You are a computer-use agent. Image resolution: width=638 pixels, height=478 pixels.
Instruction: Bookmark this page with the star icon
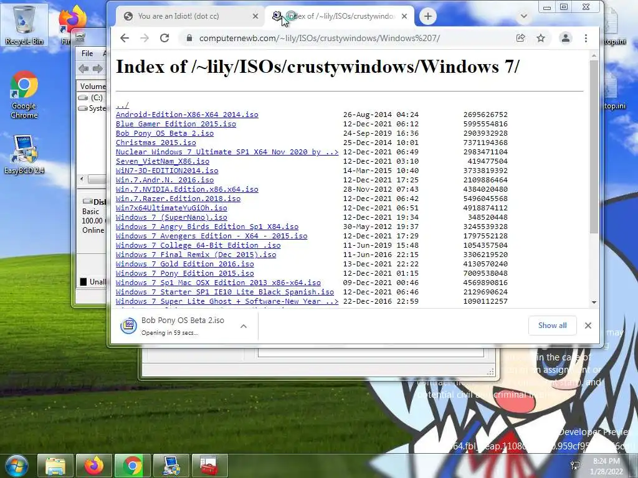[541, 38]
